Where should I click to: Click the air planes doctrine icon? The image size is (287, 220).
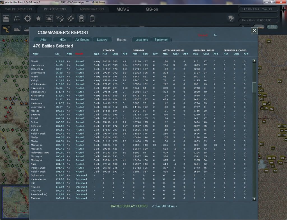tap(60, 19)
